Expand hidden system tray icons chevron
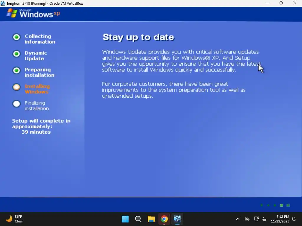The height and width of the screenshot is (226, 302). (238, 219)
